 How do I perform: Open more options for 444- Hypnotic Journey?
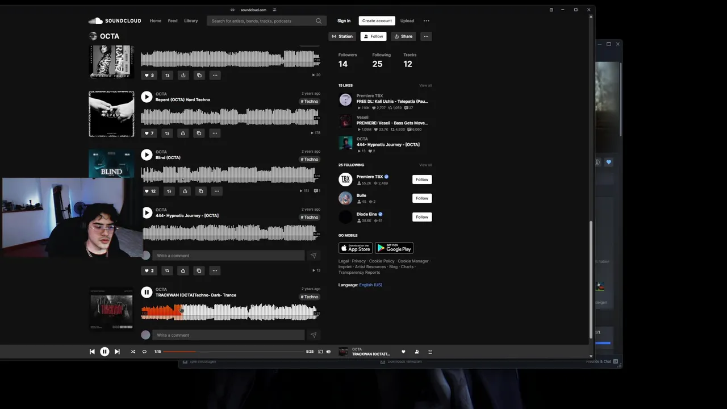coord(215,270)
